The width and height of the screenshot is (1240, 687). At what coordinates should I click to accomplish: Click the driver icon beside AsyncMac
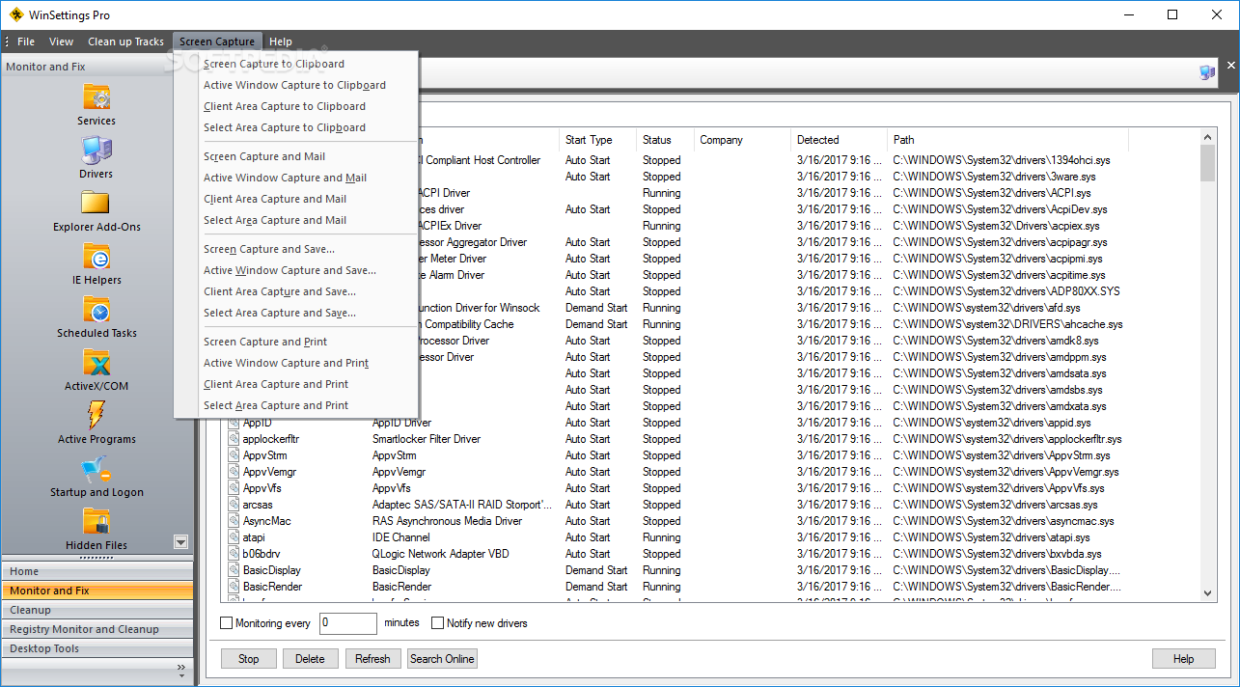[x=234, y=521]
